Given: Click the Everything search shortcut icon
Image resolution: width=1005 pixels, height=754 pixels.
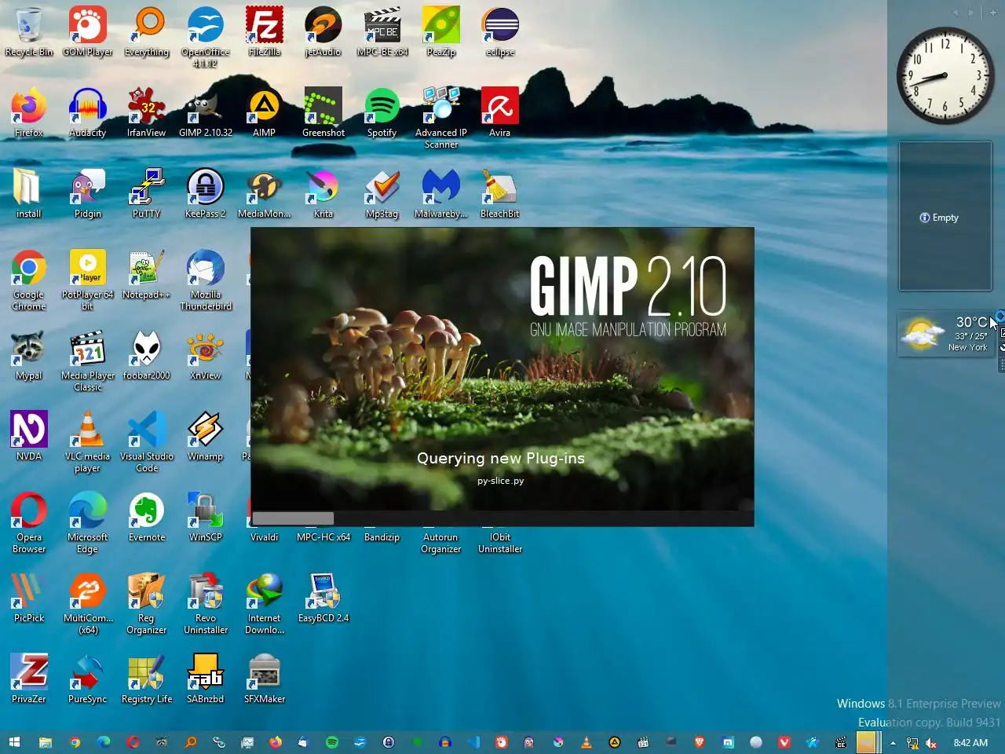Looking at the screenshot, I should [x=147, y=31].
